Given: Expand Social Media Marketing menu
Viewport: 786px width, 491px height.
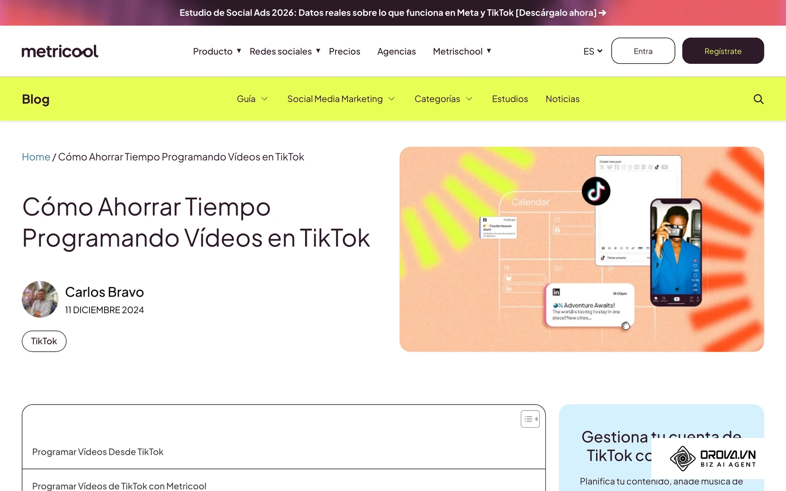Looking at the screenshot, I should tap(341, 99).
